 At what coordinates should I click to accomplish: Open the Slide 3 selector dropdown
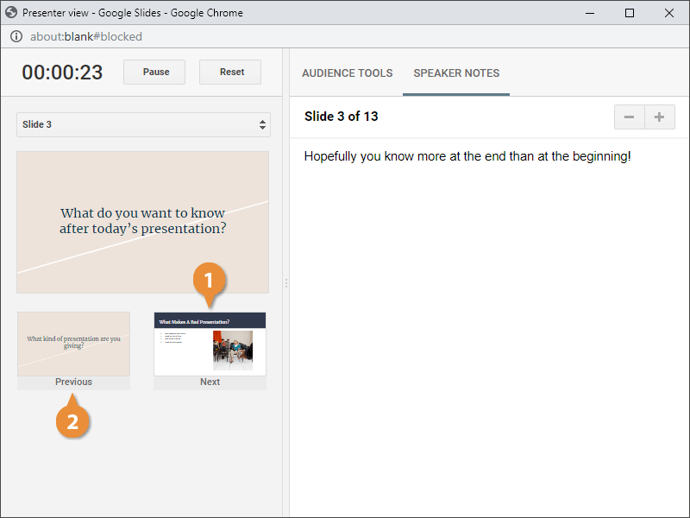click(143, 124)
